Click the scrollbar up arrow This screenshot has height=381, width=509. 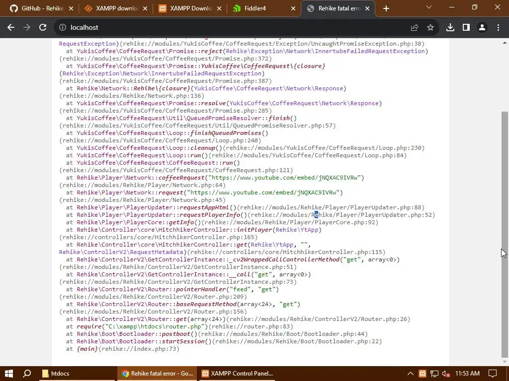[505, 43]
